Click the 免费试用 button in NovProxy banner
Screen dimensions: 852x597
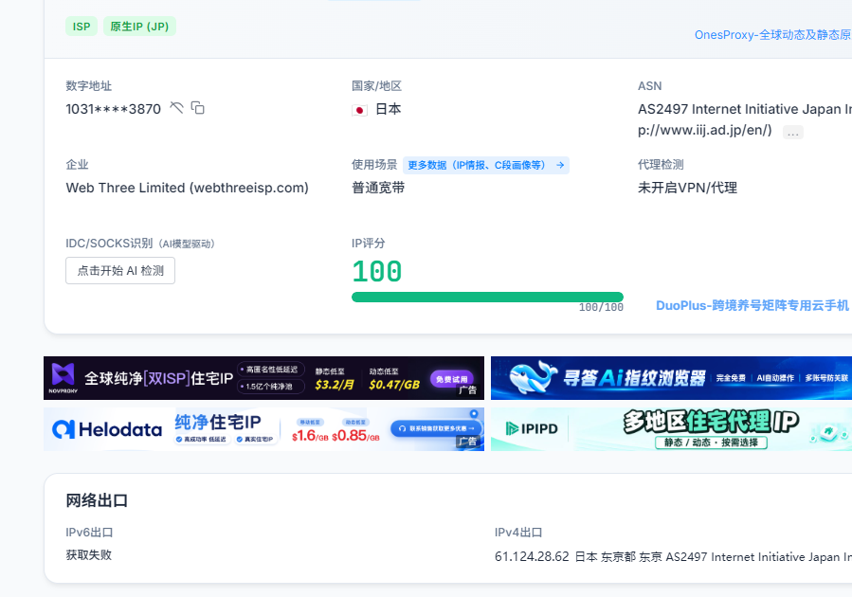tap(451, 378)
